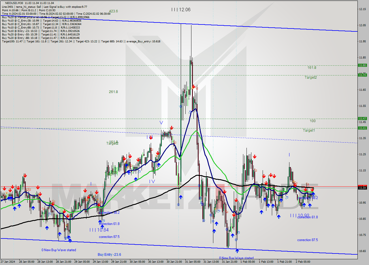This screenshot has width=369, height=265.
Task: Click the Target1 label near price 11.41
Action: point(309,130)
